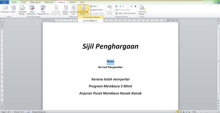Click the Insert Merge Field button
The image size is (220, 113).
(83, 10)
